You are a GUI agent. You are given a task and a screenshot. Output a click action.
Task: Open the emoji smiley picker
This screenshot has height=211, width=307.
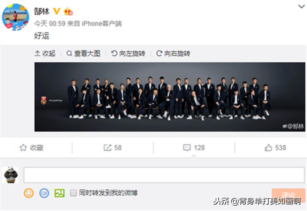[x=29, y=193]
